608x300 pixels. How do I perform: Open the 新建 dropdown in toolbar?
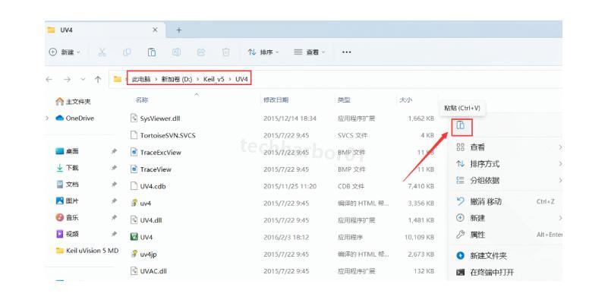(x=65, y=52)
